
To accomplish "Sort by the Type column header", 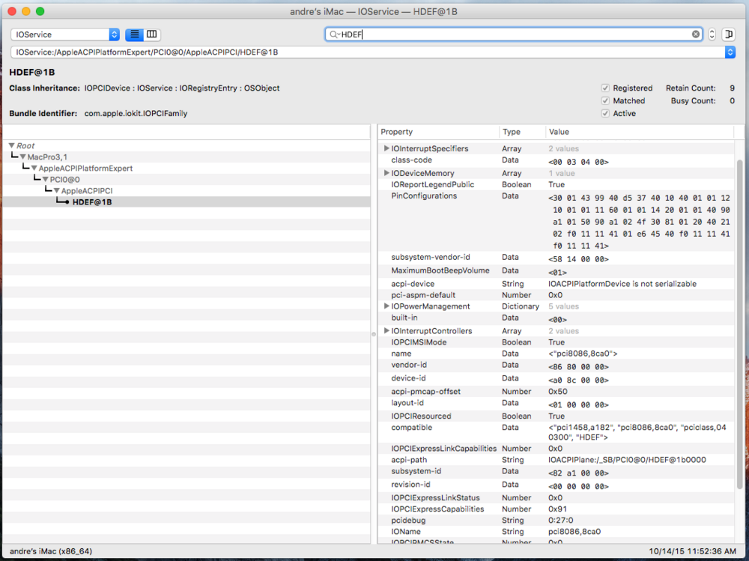I will pos(512,132).
